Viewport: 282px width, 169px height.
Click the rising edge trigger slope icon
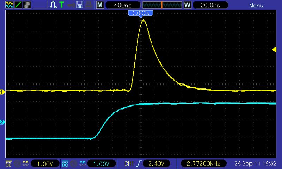[139, 164]
